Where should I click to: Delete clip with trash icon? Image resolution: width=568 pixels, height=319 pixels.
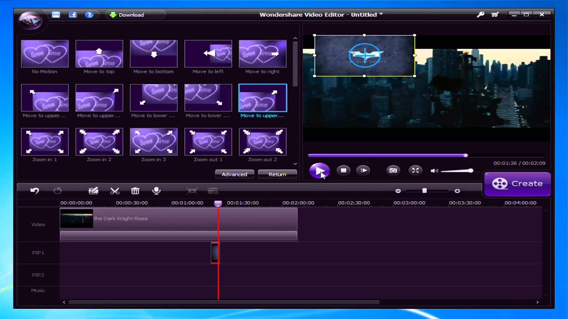pyautogui.click(x=135, y=191)
